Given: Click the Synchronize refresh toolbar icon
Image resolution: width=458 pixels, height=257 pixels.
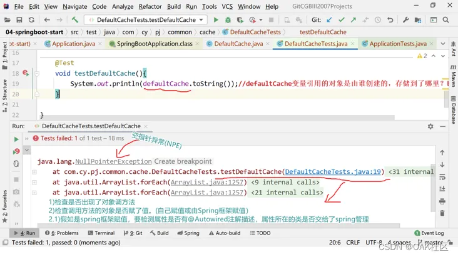Looking at the screenshot, I should (x=31, y=20).
